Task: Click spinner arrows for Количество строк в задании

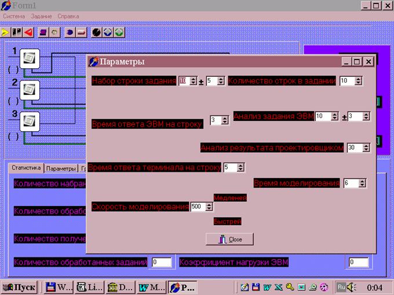Action: coord(360,81)
